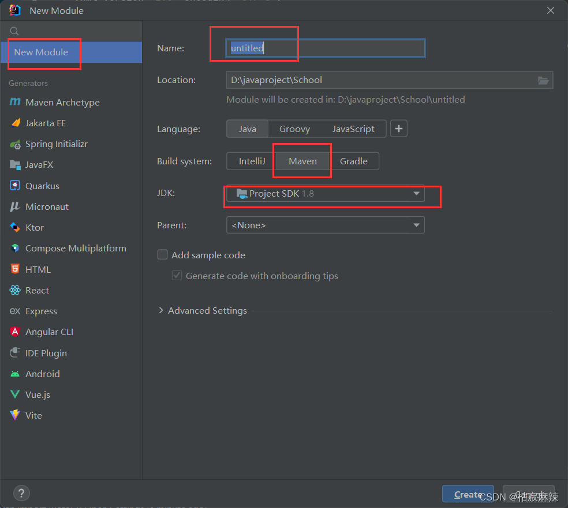Select New Module in the sidebar
Image resolution: width=568 pixels, height=508 pixels.
pyautogui.click(x=71, y=52)
